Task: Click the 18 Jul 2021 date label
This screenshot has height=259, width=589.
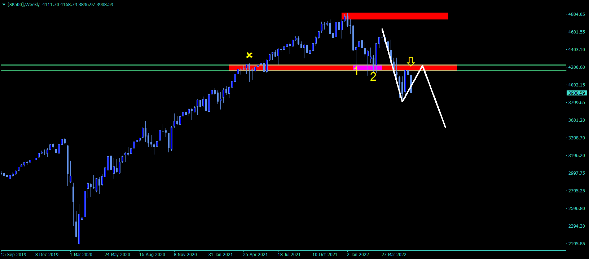Action: (289, 255)
